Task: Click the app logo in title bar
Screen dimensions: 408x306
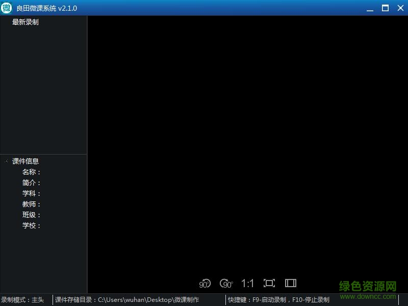Action: tap(7, 8)
